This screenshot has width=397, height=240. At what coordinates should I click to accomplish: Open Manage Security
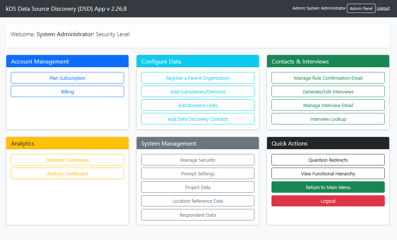click(x=198, y=160)
